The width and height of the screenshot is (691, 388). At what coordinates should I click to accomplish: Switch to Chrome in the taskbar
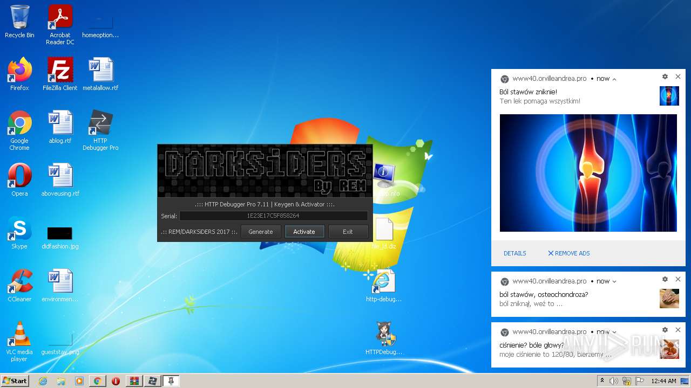[x=97, y=381]
